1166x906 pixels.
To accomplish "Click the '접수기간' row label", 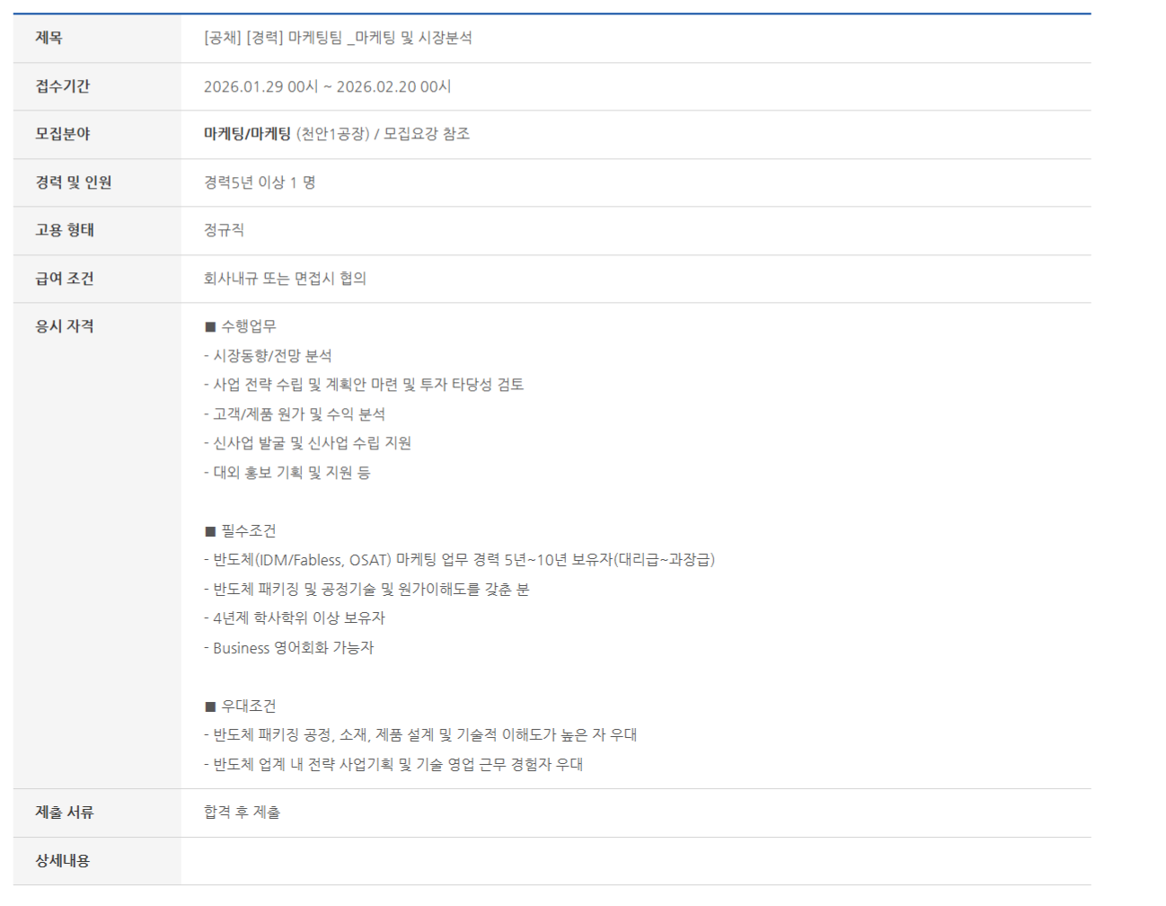I will tap(62, 86).
